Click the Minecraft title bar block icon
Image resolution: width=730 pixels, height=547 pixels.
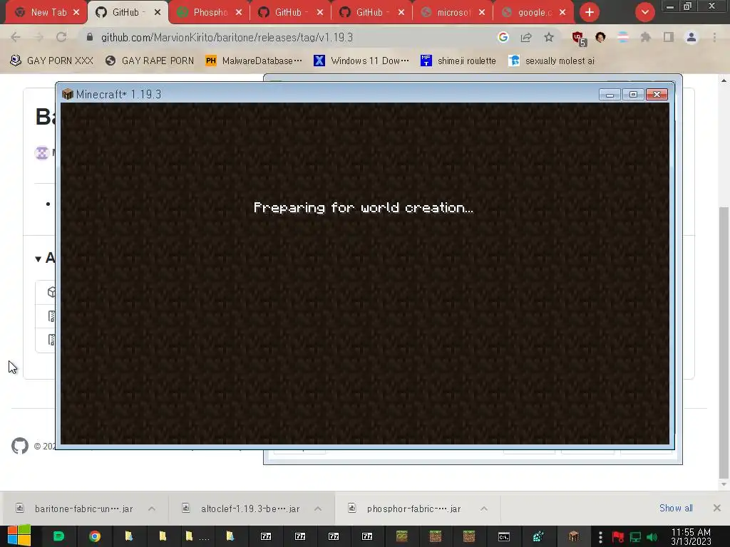coord(68,95)
